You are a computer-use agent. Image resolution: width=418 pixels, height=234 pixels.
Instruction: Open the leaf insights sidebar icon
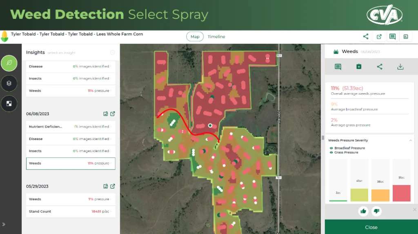pos(9,63)
